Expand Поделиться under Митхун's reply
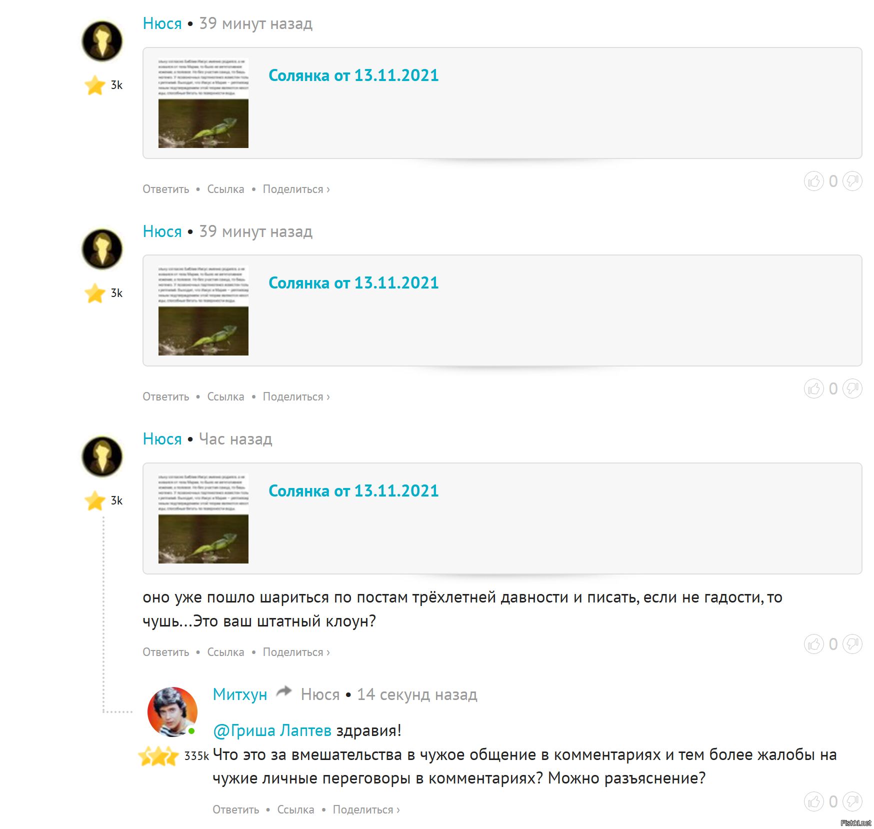Viewport: 874px width, 829px height. pyautogui.click(x=366, y=810)
